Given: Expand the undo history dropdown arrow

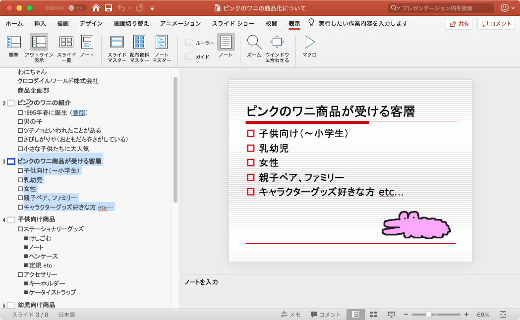Looking at the screenshot, I should click(x=130, y=8).
